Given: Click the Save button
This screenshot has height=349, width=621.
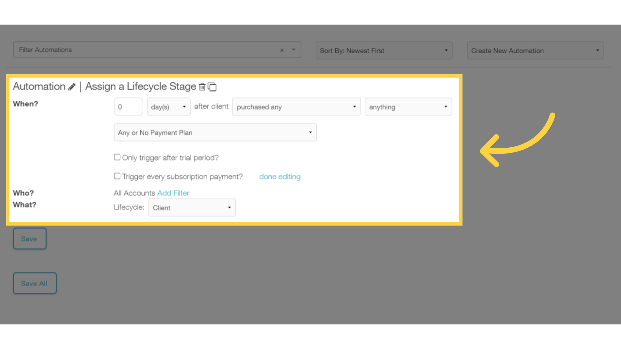Looking at the screenshot, I should pyautogui.click(x=29, y=238).
